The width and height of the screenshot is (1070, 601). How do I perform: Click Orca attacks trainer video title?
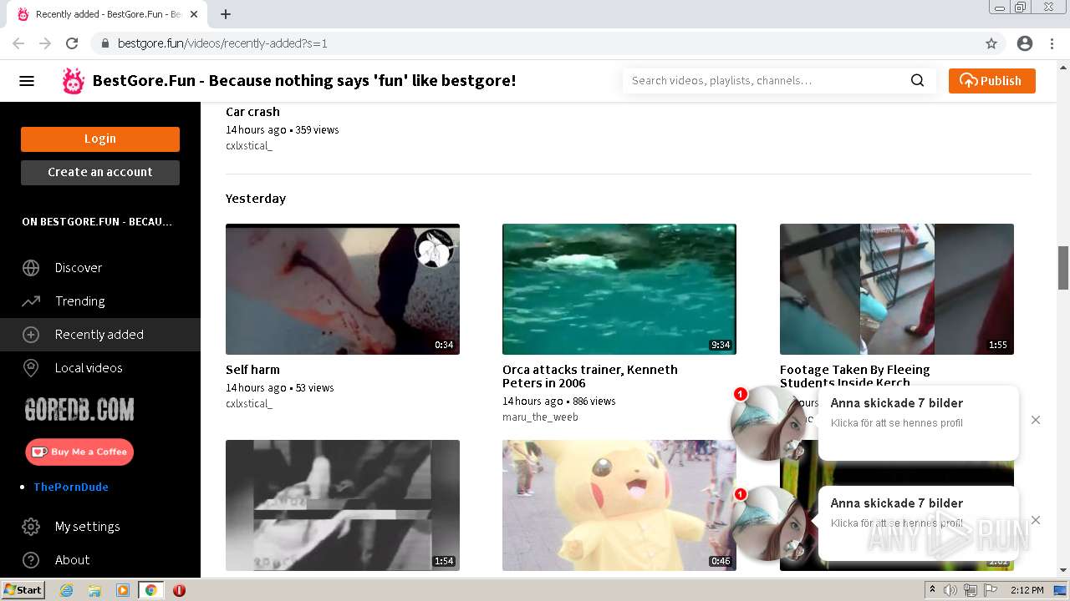590,376
